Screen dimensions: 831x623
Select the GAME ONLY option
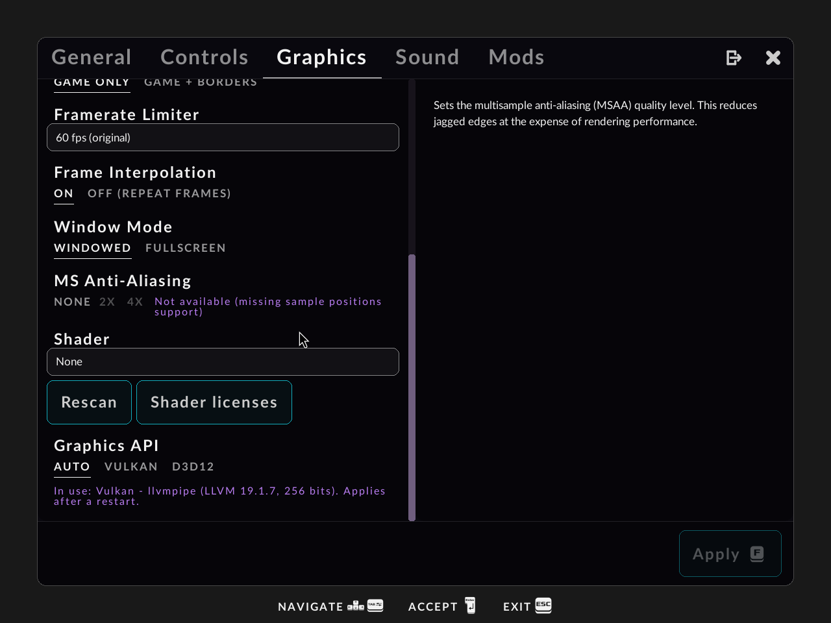pyautogui.click(x=92, y=82)
